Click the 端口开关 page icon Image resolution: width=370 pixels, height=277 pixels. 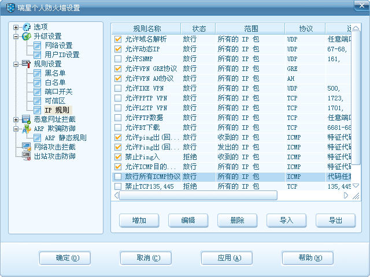(37, 92)
